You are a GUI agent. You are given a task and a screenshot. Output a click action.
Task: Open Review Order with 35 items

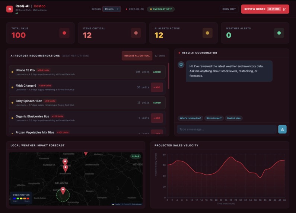pyautogui.click(x=265, y=9)
